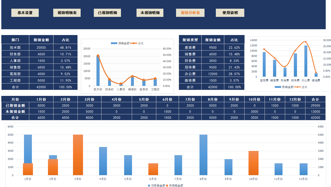Select the highlighted 报销分析表 tab

pos(190,12)
